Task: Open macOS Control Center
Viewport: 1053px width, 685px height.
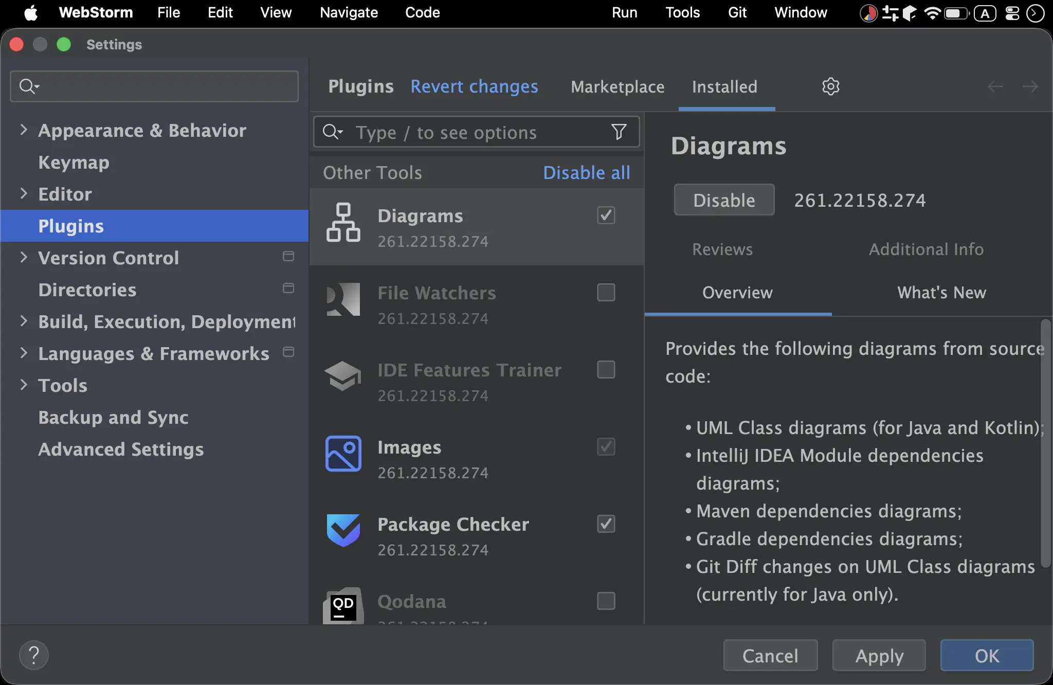Action: (x=1012, y=13)
